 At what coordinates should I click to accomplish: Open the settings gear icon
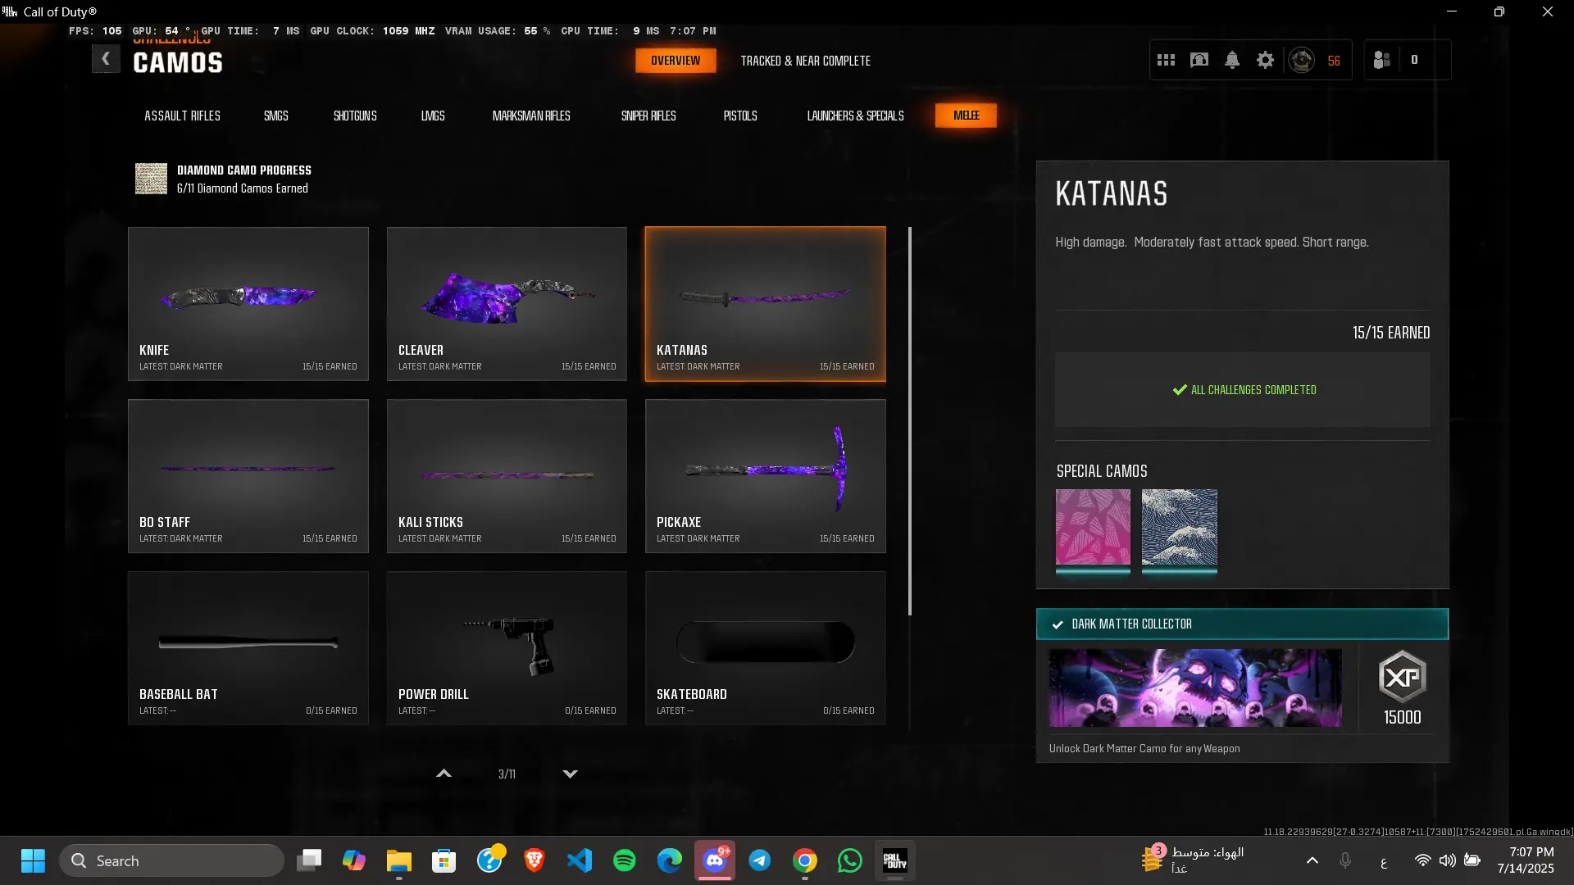click(1265, 60)
